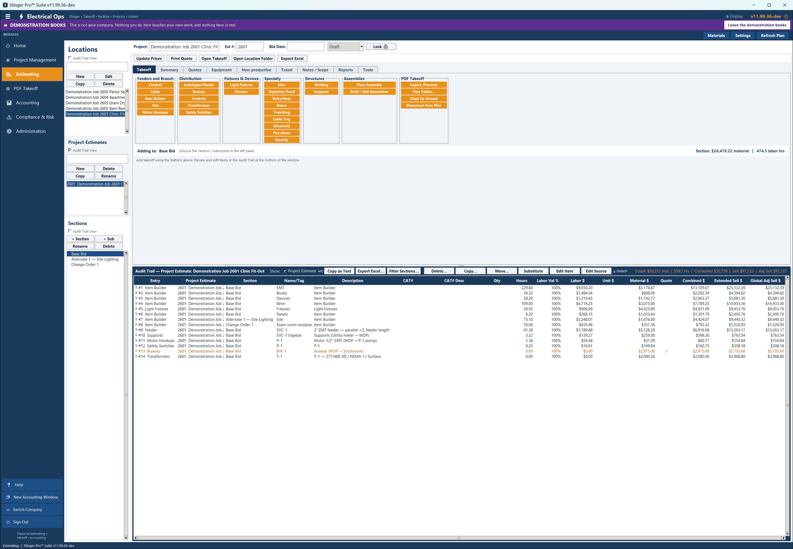Select Alternate 1 — Site Lighting section

point(95,259)
